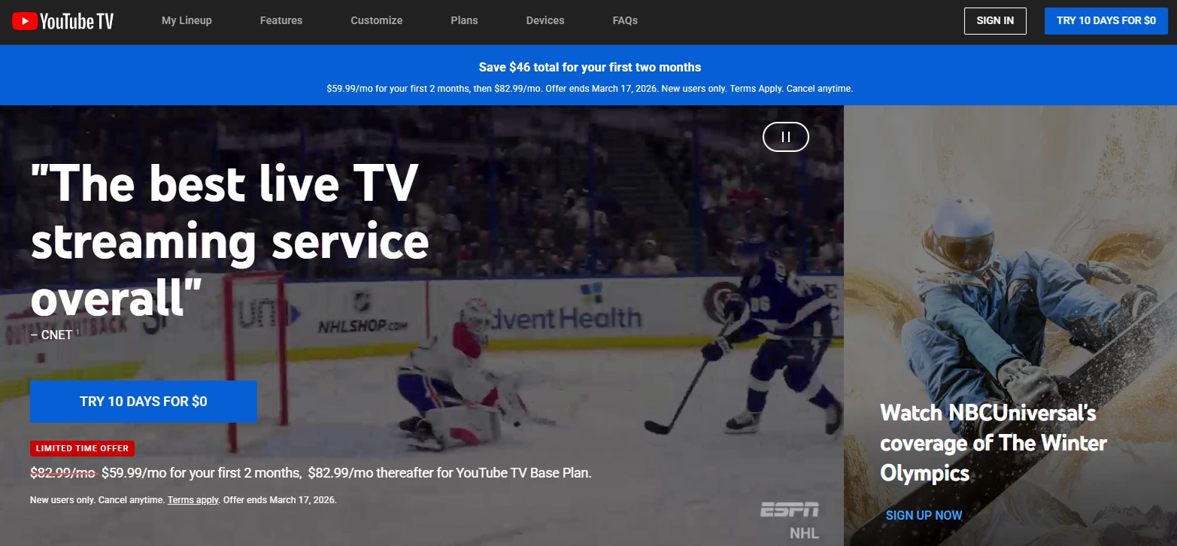Browse the FAQs section

tap(624, 20)
